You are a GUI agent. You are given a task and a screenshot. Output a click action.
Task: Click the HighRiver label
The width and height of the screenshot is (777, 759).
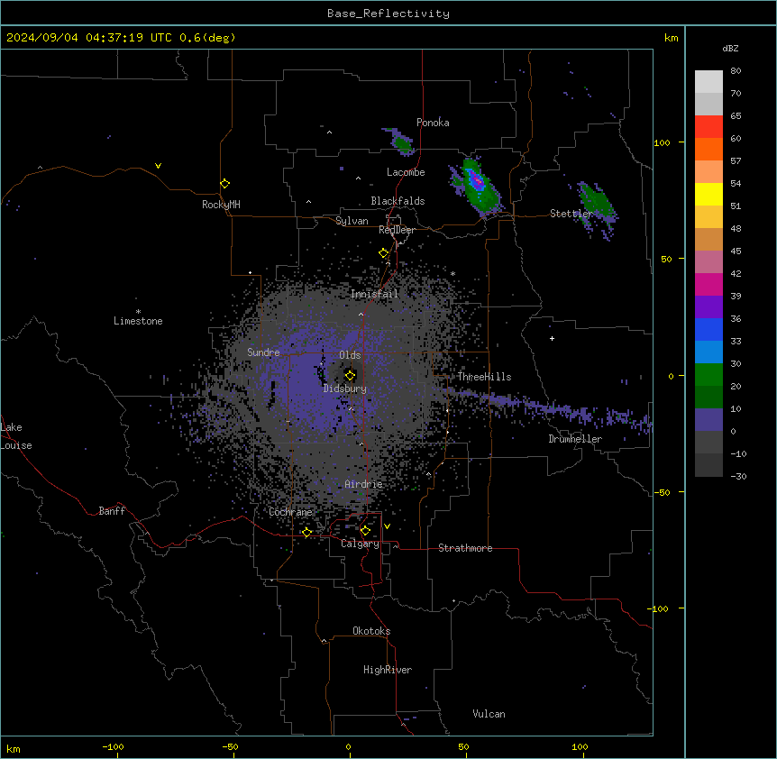click(388, 670)
